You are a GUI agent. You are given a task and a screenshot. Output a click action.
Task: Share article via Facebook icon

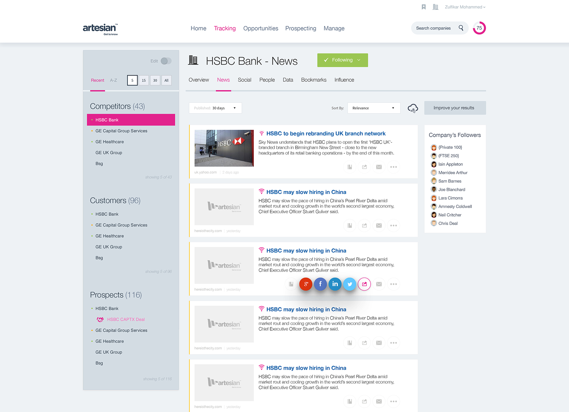[320, 284]
